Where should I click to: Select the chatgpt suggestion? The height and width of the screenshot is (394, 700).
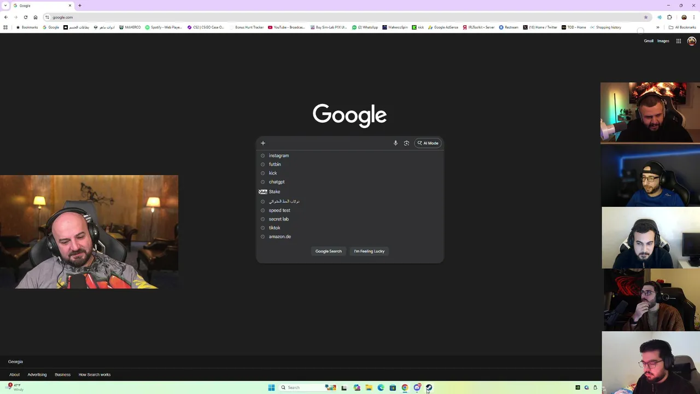click(x=350, y=182)
